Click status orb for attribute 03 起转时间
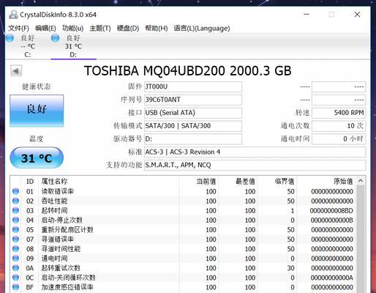Viewport: 376px width, 293px height. coord(15,210)
